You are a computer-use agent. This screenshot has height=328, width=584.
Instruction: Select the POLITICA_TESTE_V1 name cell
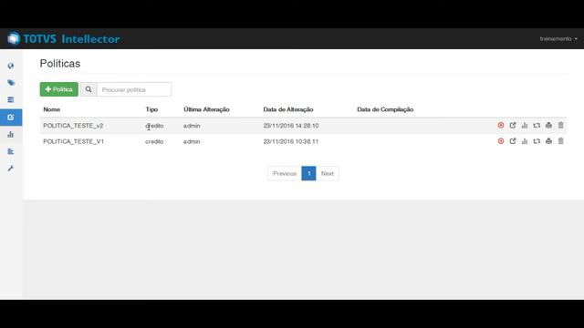click(x=73, y=141)
